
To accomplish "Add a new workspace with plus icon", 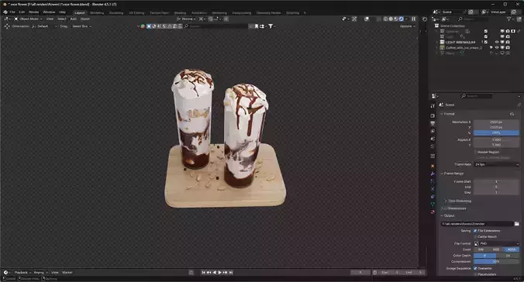I will 305,12.
